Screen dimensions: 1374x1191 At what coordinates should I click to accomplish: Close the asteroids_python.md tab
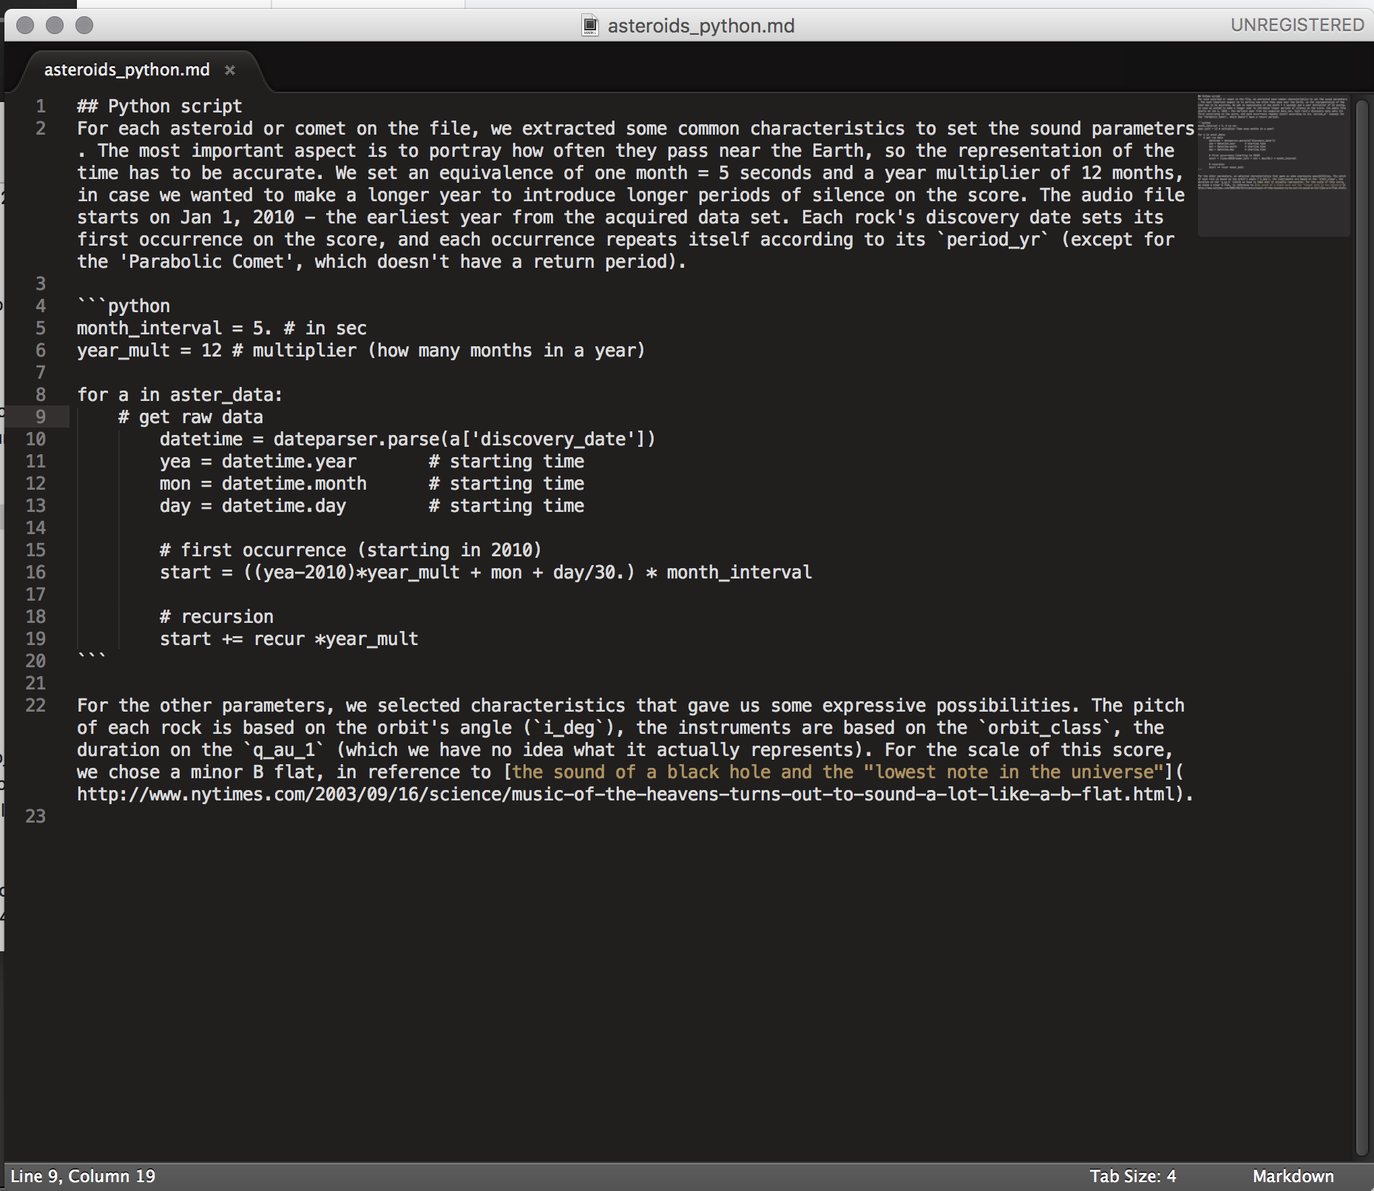coord(230,70)
